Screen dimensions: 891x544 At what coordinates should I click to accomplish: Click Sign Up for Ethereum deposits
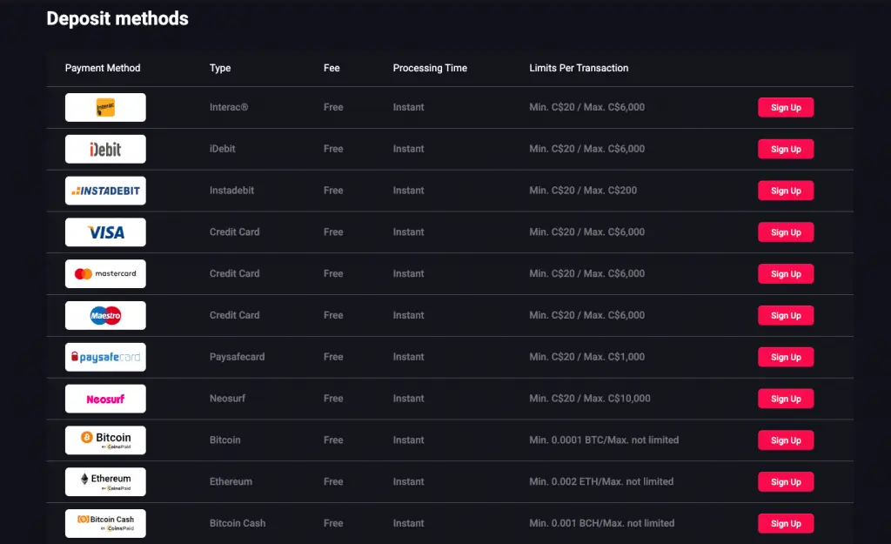(785, 481)
